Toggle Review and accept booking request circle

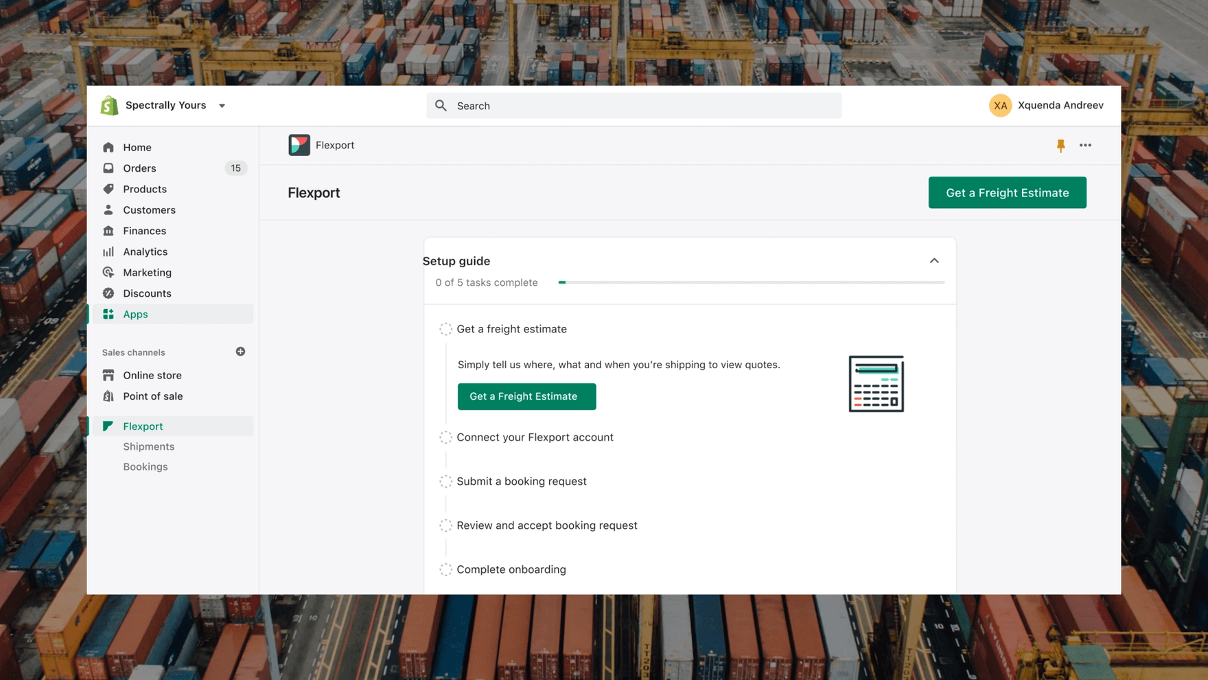445,525
